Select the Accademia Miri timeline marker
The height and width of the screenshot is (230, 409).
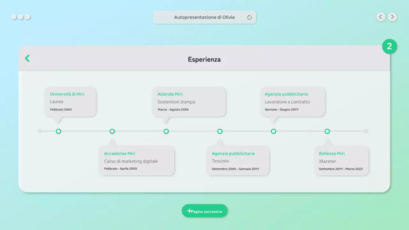click(x=112, y=131)
